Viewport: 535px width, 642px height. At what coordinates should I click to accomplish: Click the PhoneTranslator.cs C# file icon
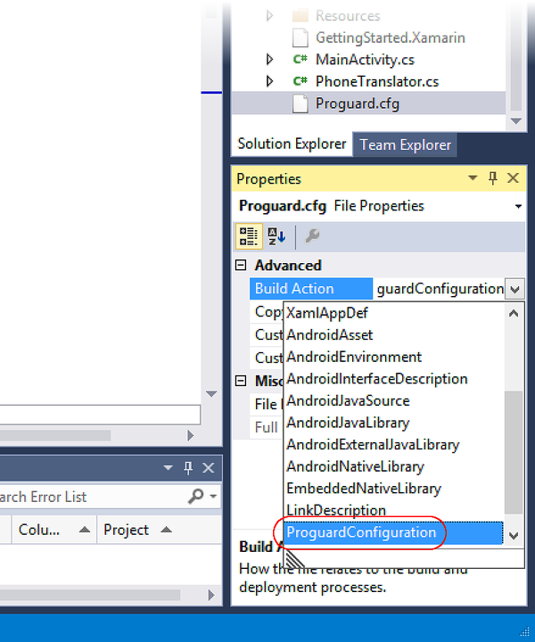300,81
